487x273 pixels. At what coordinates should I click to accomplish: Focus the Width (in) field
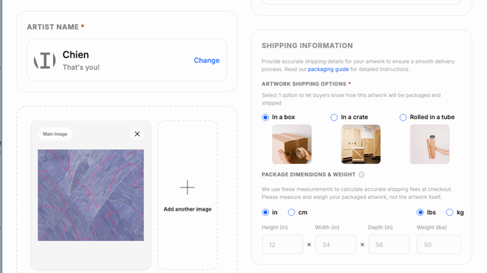tap(336, 245)
